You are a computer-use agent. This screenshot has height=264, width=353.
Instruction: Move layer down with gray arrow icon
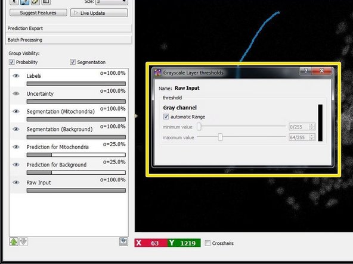pos(23,241)
